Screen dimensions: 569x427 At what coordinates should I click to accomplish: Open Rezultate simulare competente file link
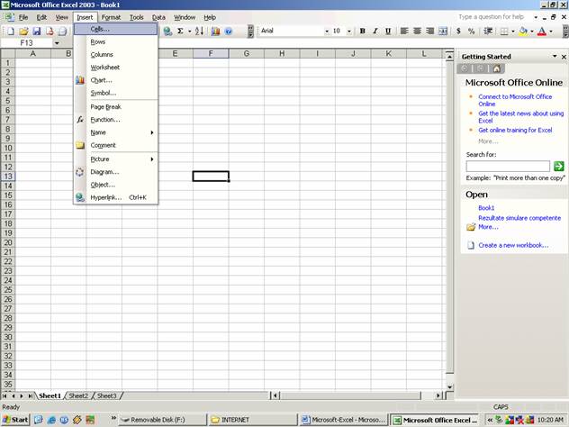tap(519, 218)
